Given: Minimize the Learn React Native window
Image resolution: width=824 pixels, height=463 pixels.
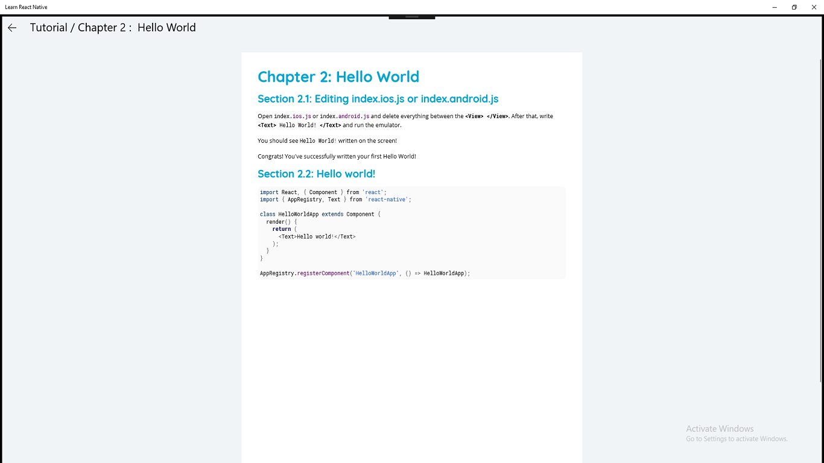Looking at the screenshot, I should coord(775,7).
